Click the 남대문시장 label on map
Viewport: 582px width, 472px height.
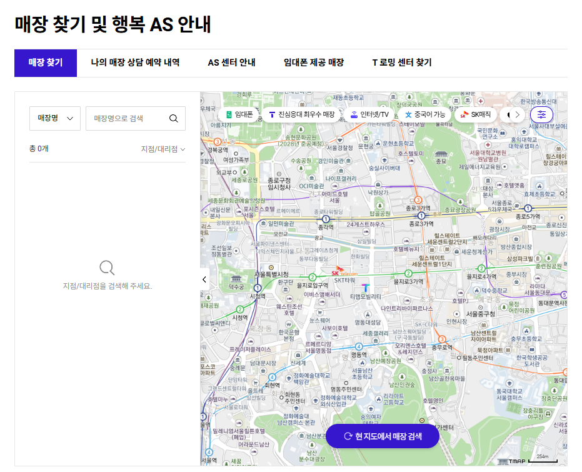point(263,363)
